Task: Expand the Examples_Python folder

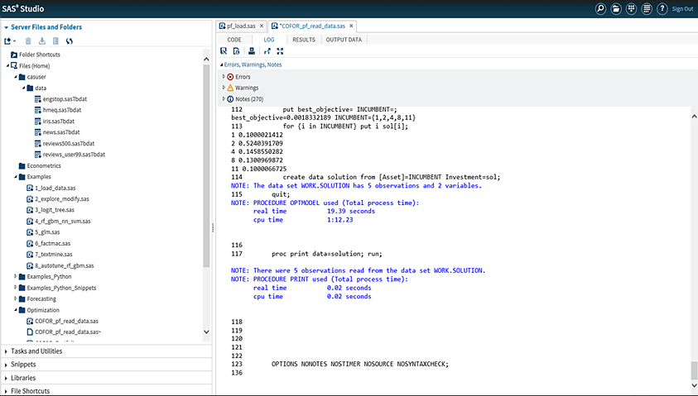Action: pyautogui.click(x=16, y=276)
